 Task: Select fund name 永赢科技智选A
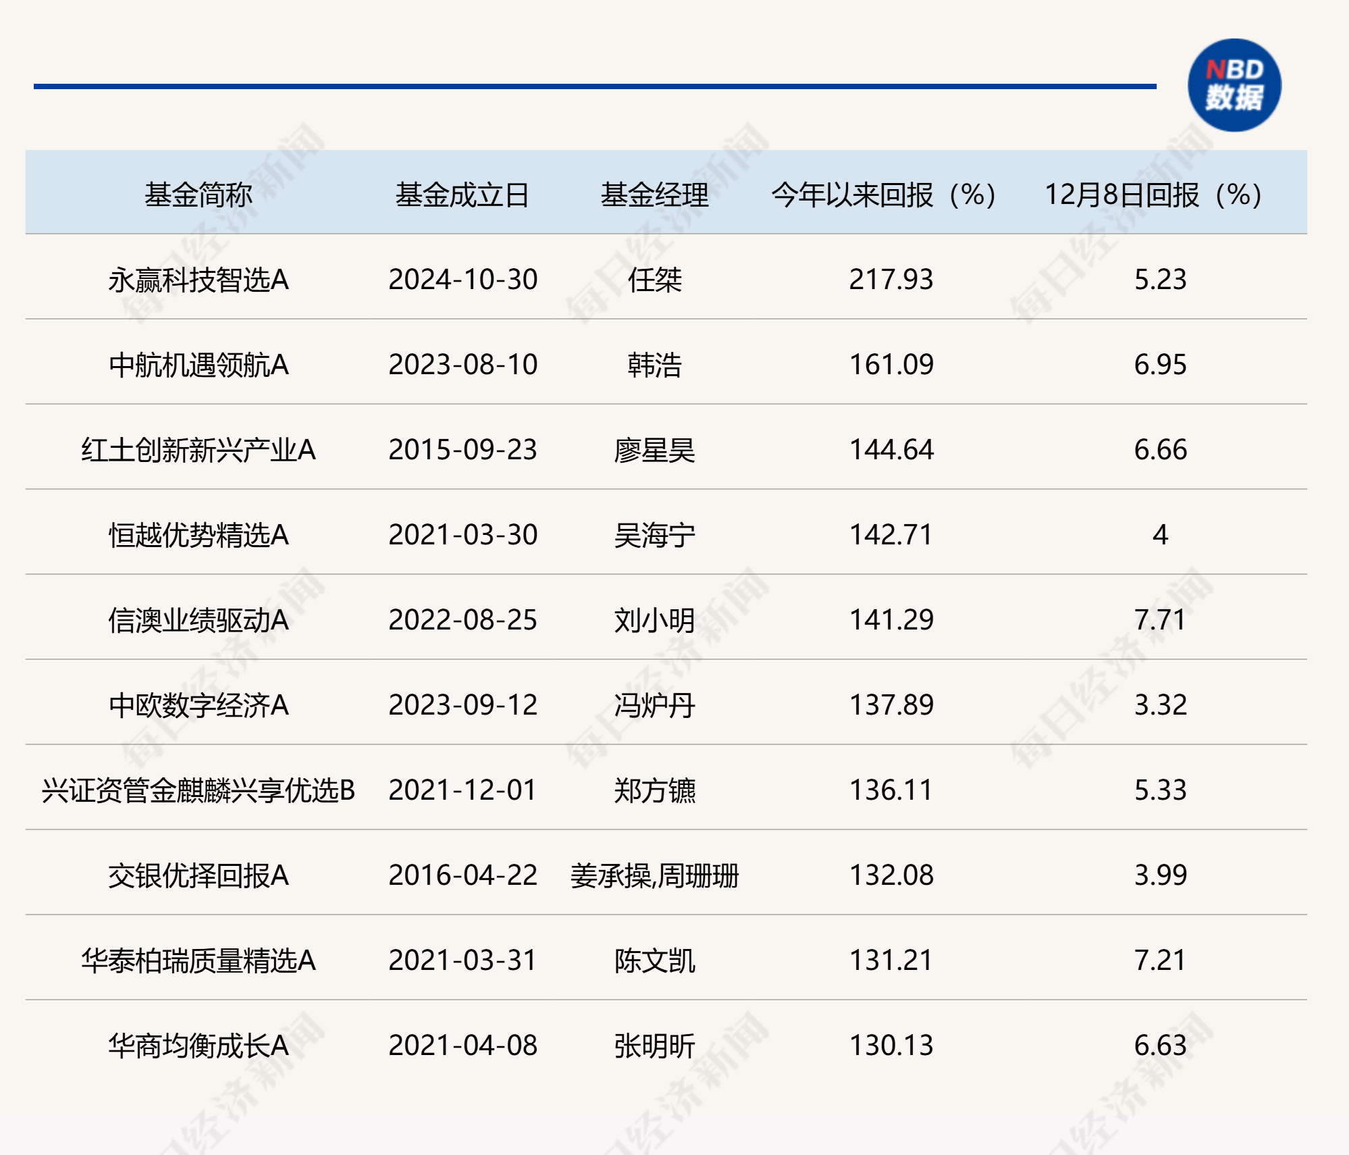pos(198,280)
